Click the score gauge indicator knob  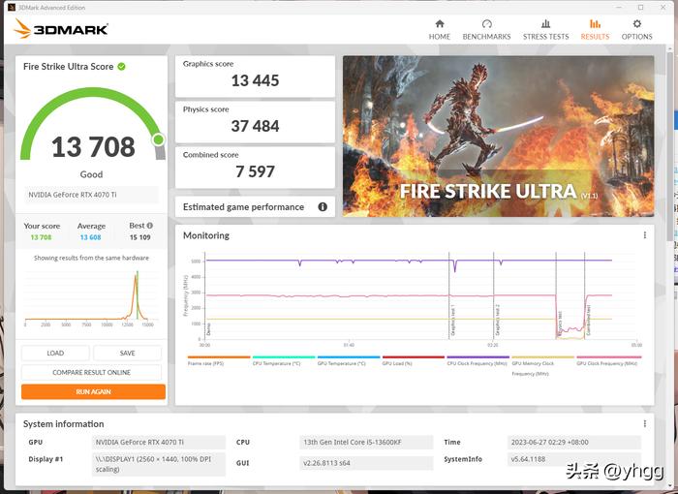[158, 139]
